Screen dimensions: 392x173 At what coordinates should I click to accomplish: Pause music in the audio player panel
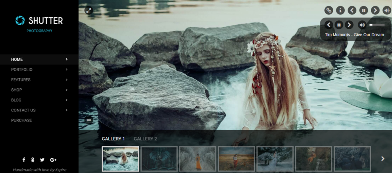click(339, 25)
